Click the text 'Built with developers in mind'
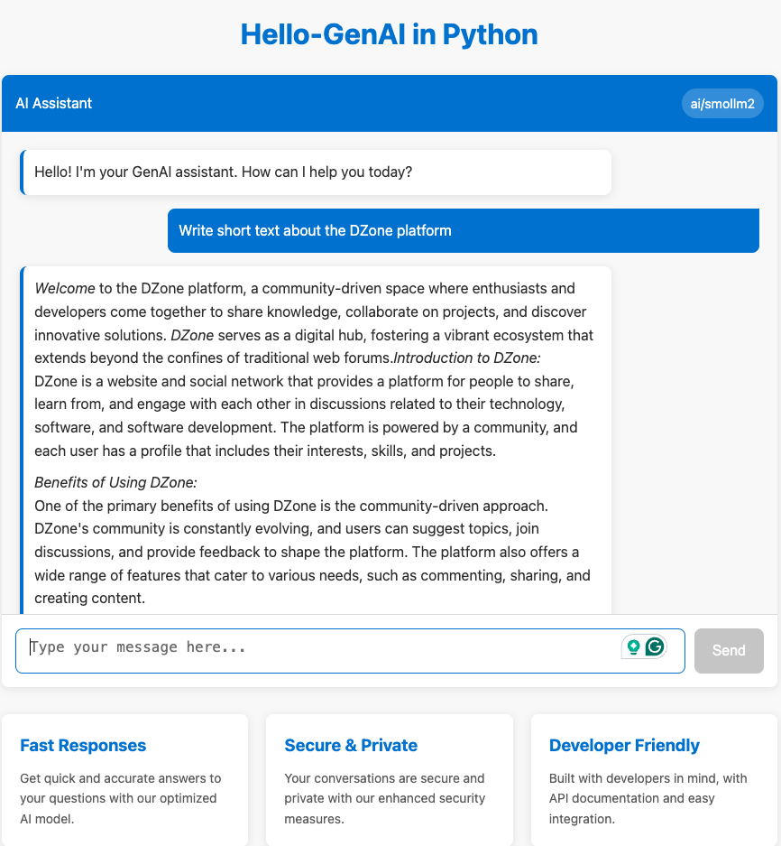The image size is (781, 846). coord(634,778)
